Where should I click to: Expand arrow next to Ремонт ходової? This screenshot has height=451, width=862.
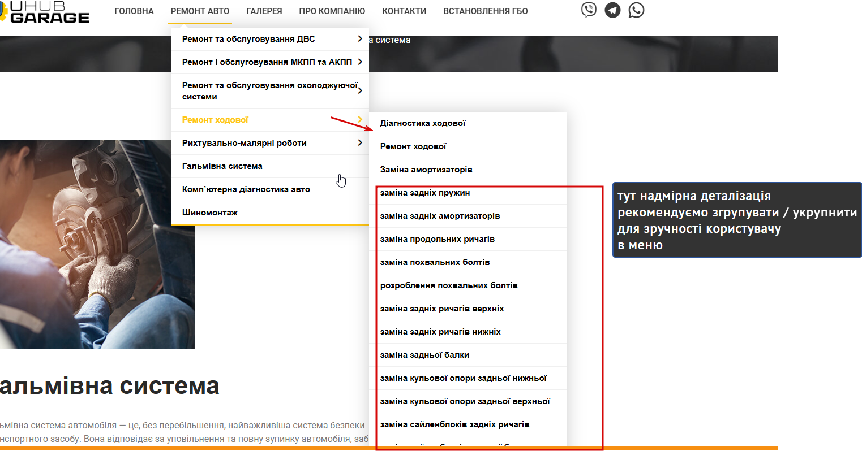click(360, 119)
